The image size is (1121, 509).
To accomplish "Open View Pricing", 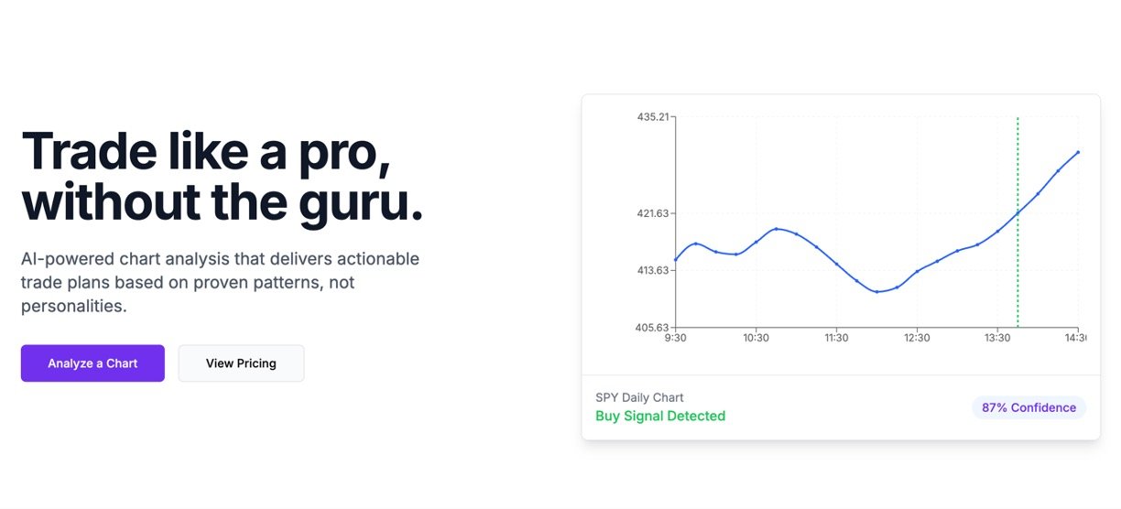I will point(241,363).
